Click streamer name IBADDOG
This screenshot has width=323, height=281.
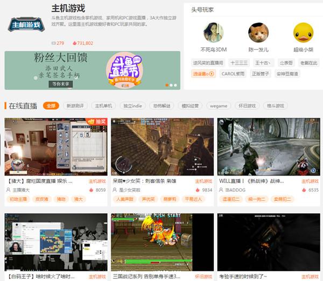tap(235, 190)
